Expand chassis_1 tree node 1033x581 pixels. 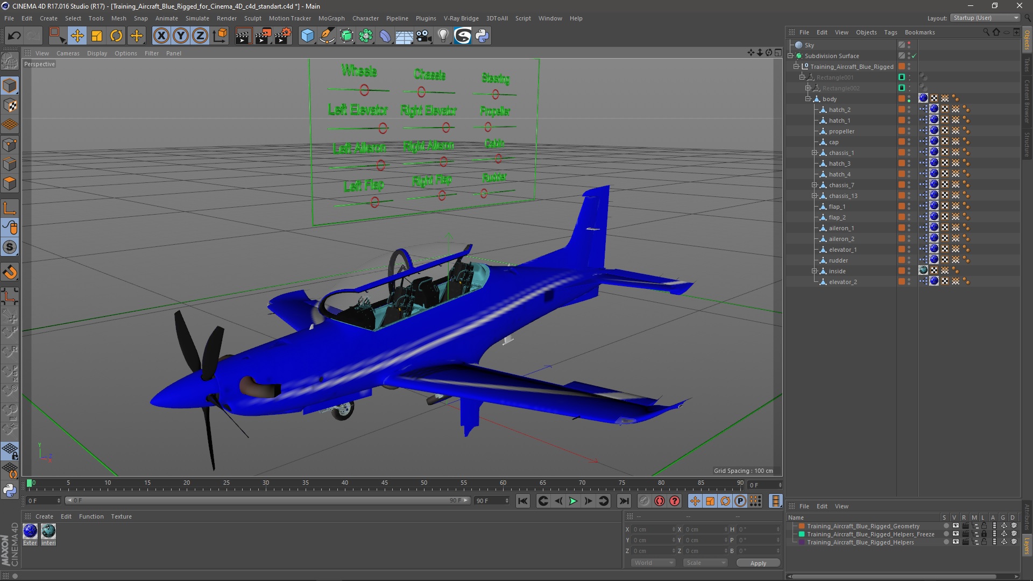point(815,153)
